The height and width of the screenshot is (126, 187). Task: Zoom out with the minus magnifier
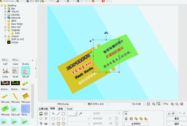pos(177,104)
